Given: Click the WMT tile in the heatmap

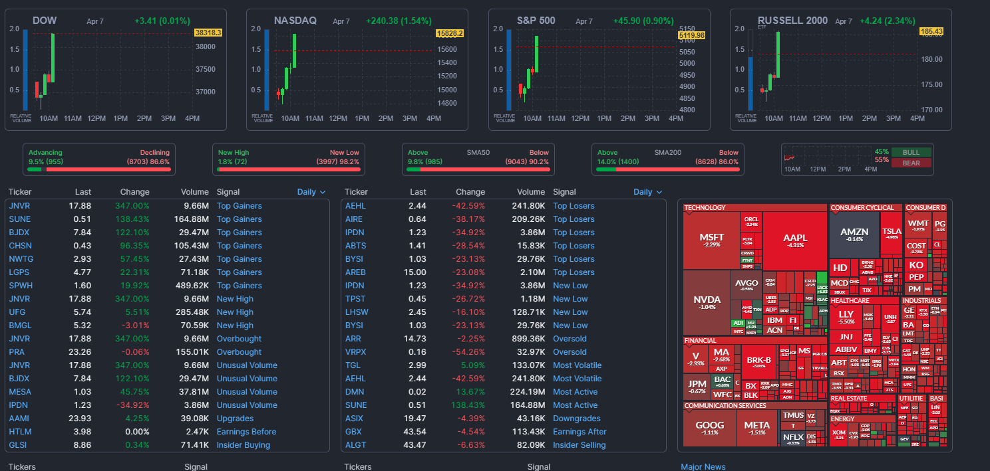Looking at the screenshot, I should pyautogui.click(x=918, y=225).
